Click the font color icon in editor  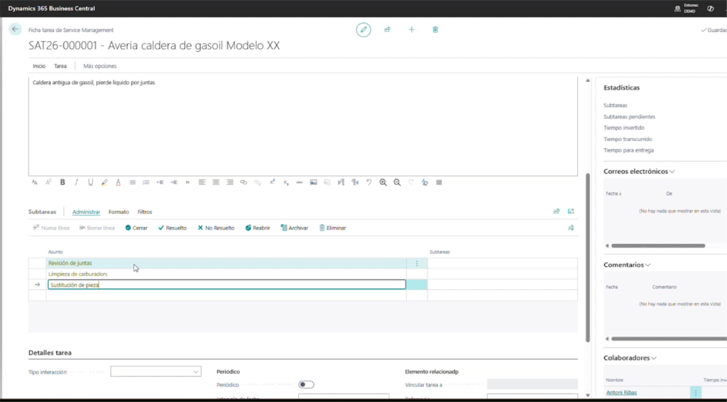click(118, 182)
